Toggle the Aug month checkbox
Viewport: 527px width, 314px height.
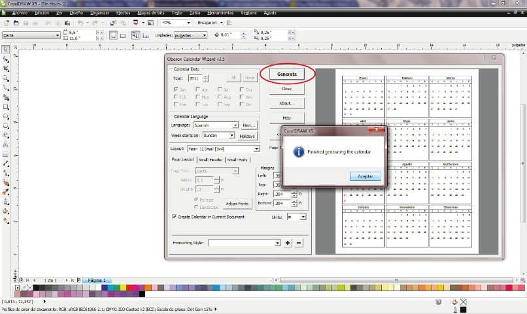point(220,97)
